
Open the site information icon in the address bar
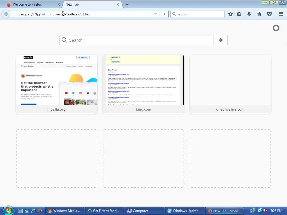click(x=14, y=14)
